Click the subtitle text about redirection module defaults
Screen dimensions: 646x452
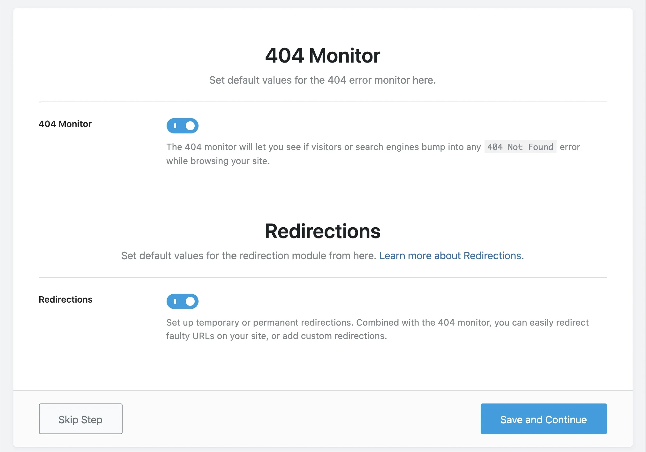[249, 256]
